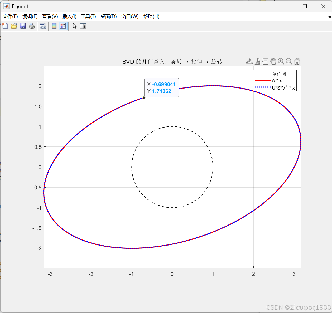
Task: Activate the Data Tips axes tool
Action: 265,61
